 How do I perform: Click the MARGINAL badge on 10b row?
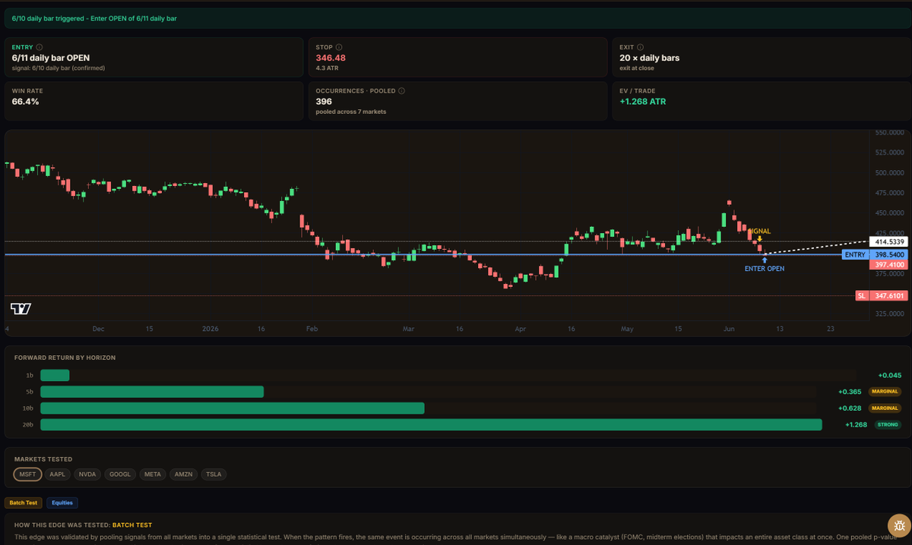(x=885, y=408)
